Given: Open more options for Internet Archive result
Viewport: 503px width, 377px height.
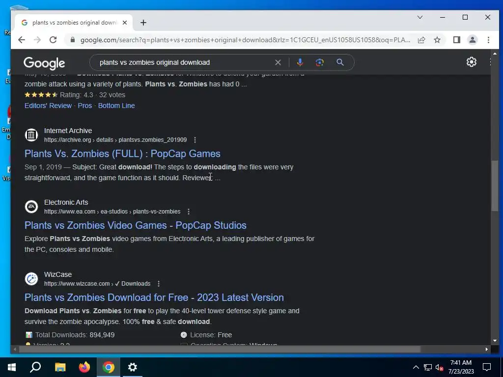Looking at the screenshot, I should coord(195,140).
